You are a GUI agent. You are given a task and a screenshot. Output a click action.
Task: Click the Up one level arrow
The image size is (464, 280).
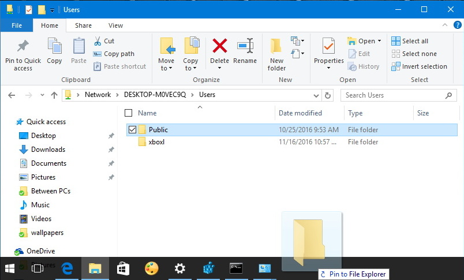pyautogui.click(x=54, y=95)
